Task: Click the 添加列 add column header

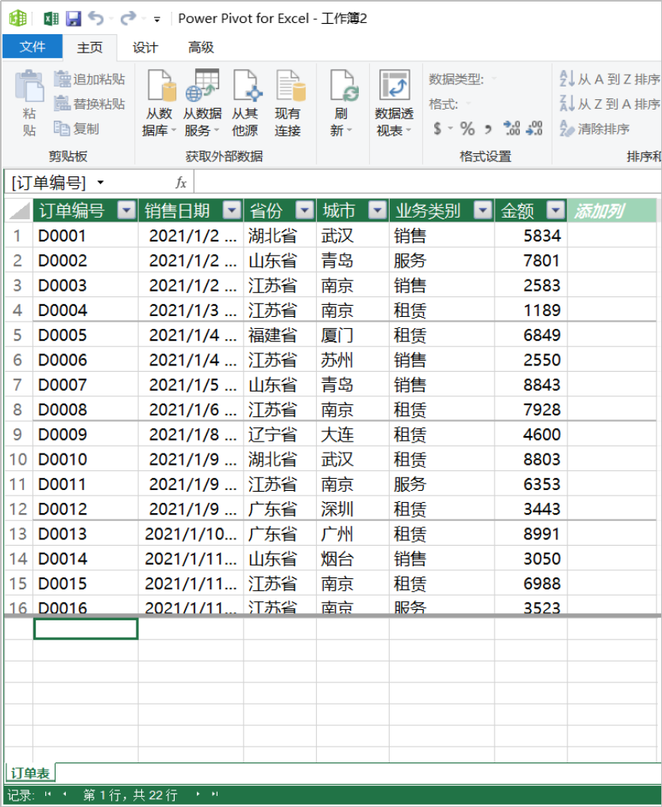Action: (611, 210)
